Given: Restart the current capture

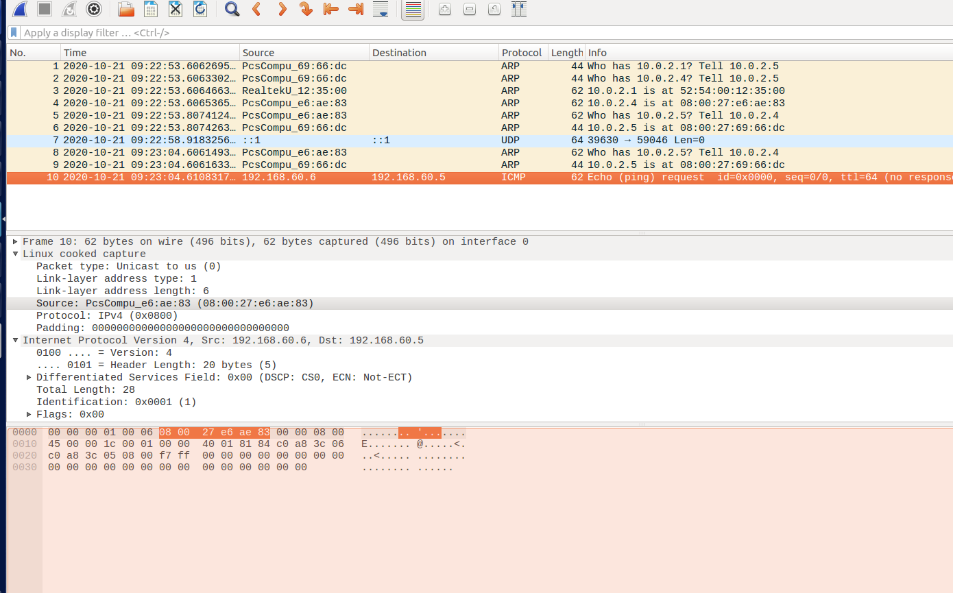Looking at the screenshot, I should (69, 9).
